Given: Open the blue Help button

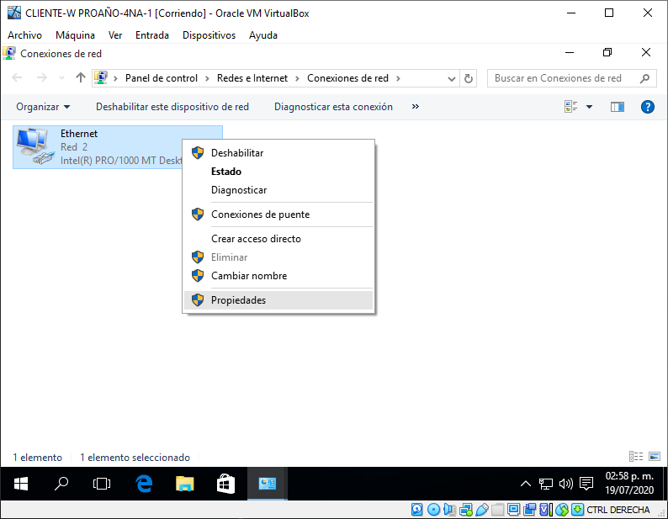Looking at the screenshot, I should point(648,107).
